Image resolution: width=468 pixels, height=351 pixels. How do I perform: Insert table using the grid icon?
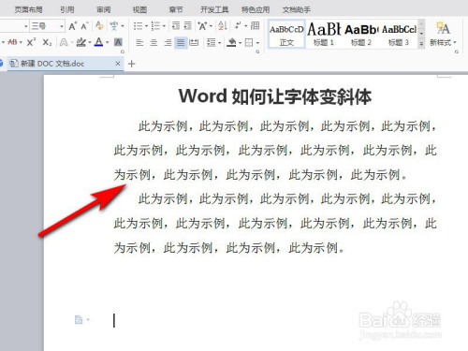click(x=255, y=26)
